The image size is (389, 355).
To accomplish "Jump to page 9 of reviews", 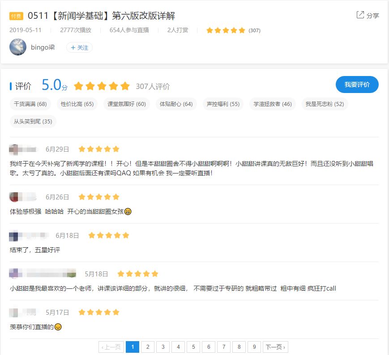I will pyautogui.click(x=254, y=347).
